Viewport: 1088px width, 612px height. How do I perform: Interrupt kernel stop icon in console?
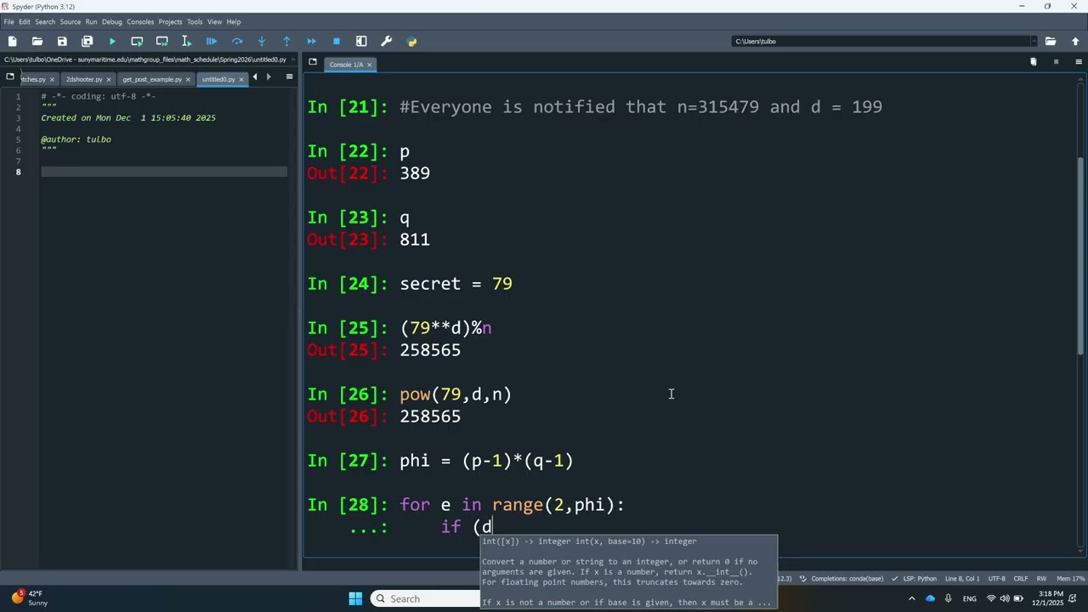click(x=1056, y=62)
